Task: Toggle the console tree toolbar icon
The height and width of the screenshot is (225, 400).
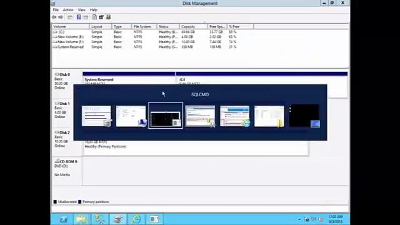Action: click(x=70, y=17)
